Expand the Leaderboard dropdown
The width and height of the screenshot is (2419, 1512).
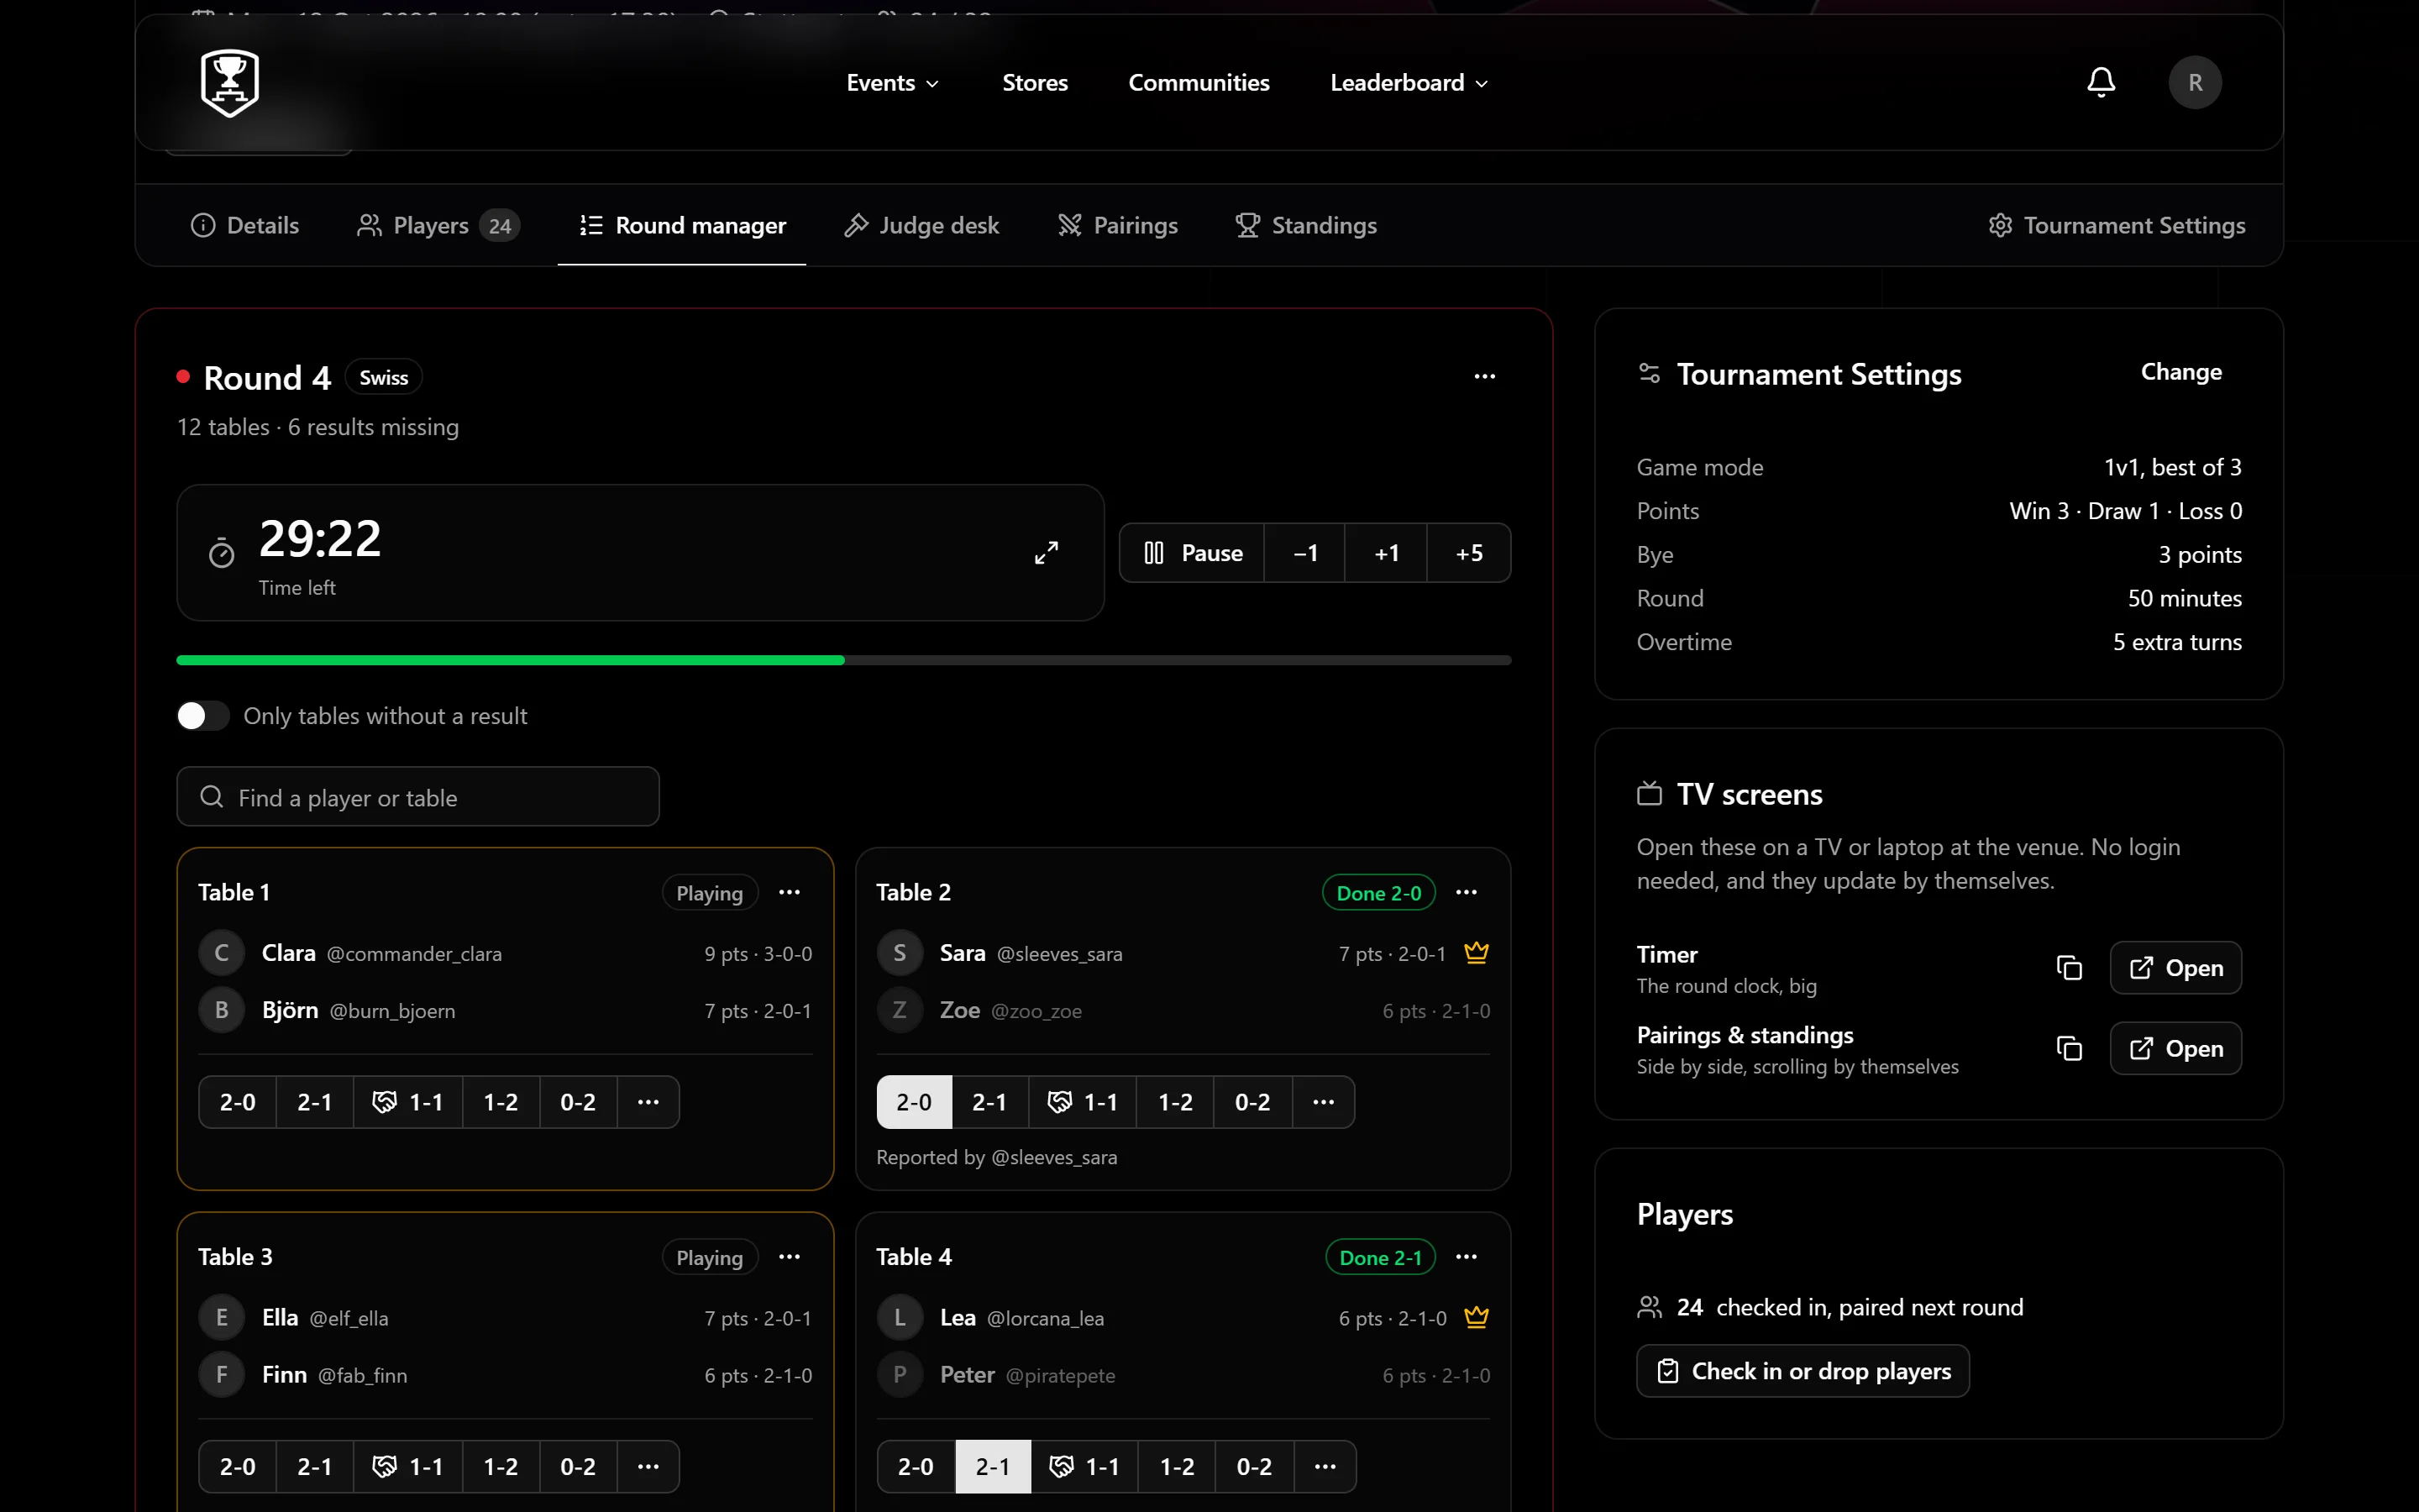[1409, 83]
